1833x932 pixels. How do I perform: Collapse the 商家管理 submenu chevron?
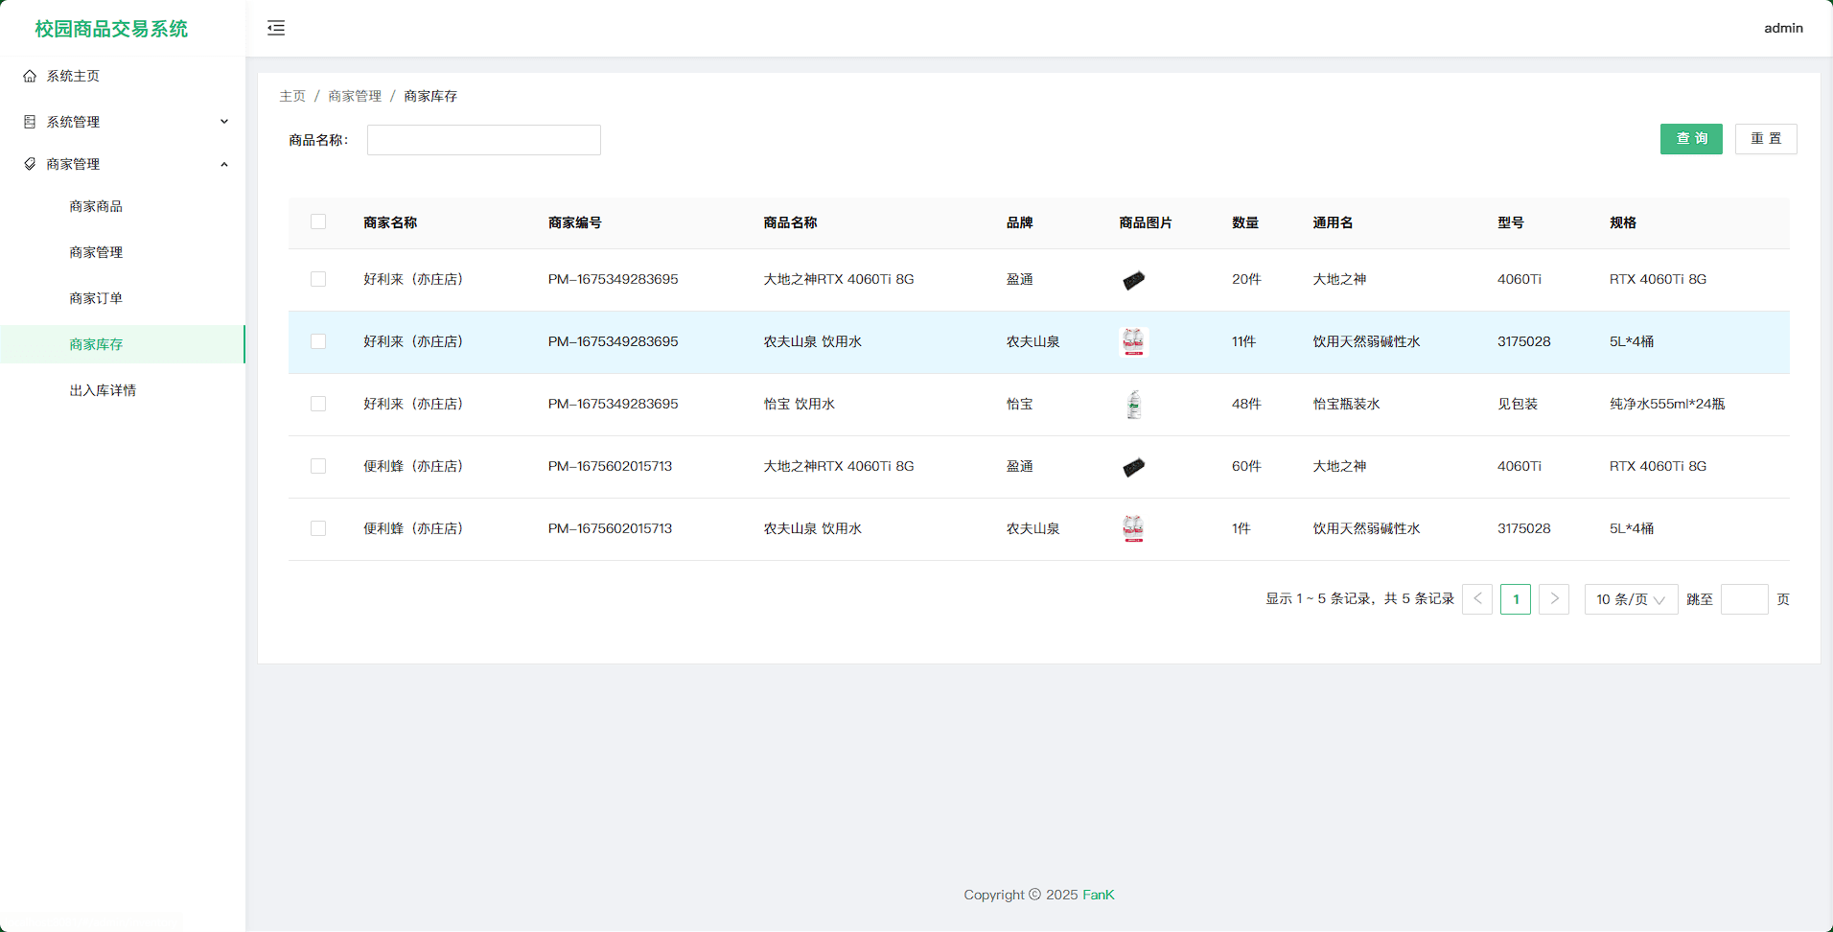(x=224, y=164)
